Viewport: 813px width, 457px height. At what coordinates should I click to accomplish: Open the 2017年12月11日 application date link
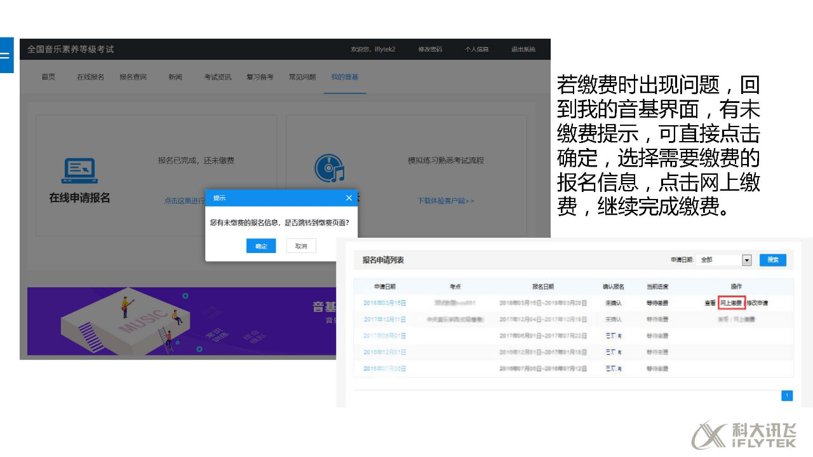(x=385, y=319)
